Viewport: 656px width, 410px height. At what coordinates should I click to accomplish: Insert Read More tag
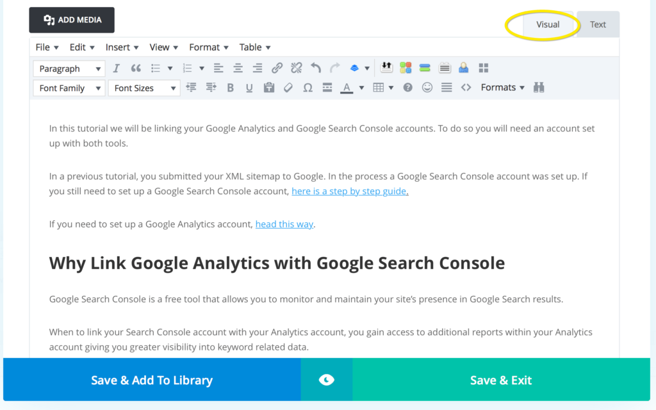click(x=327, y=87)
